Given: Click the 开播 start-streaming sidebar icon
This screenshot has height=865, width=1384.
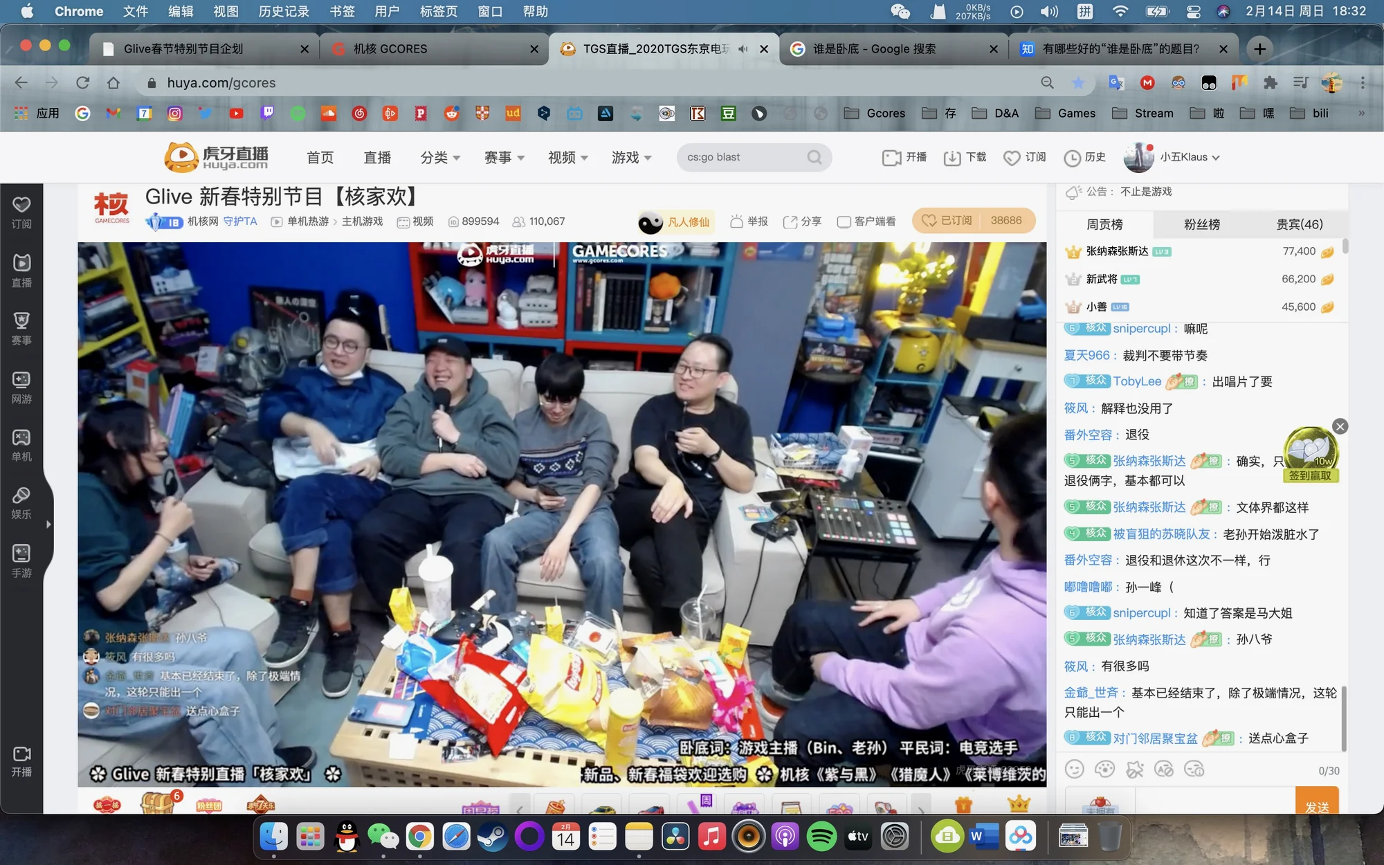Looking at the screenshot, I should coord(21,761).
